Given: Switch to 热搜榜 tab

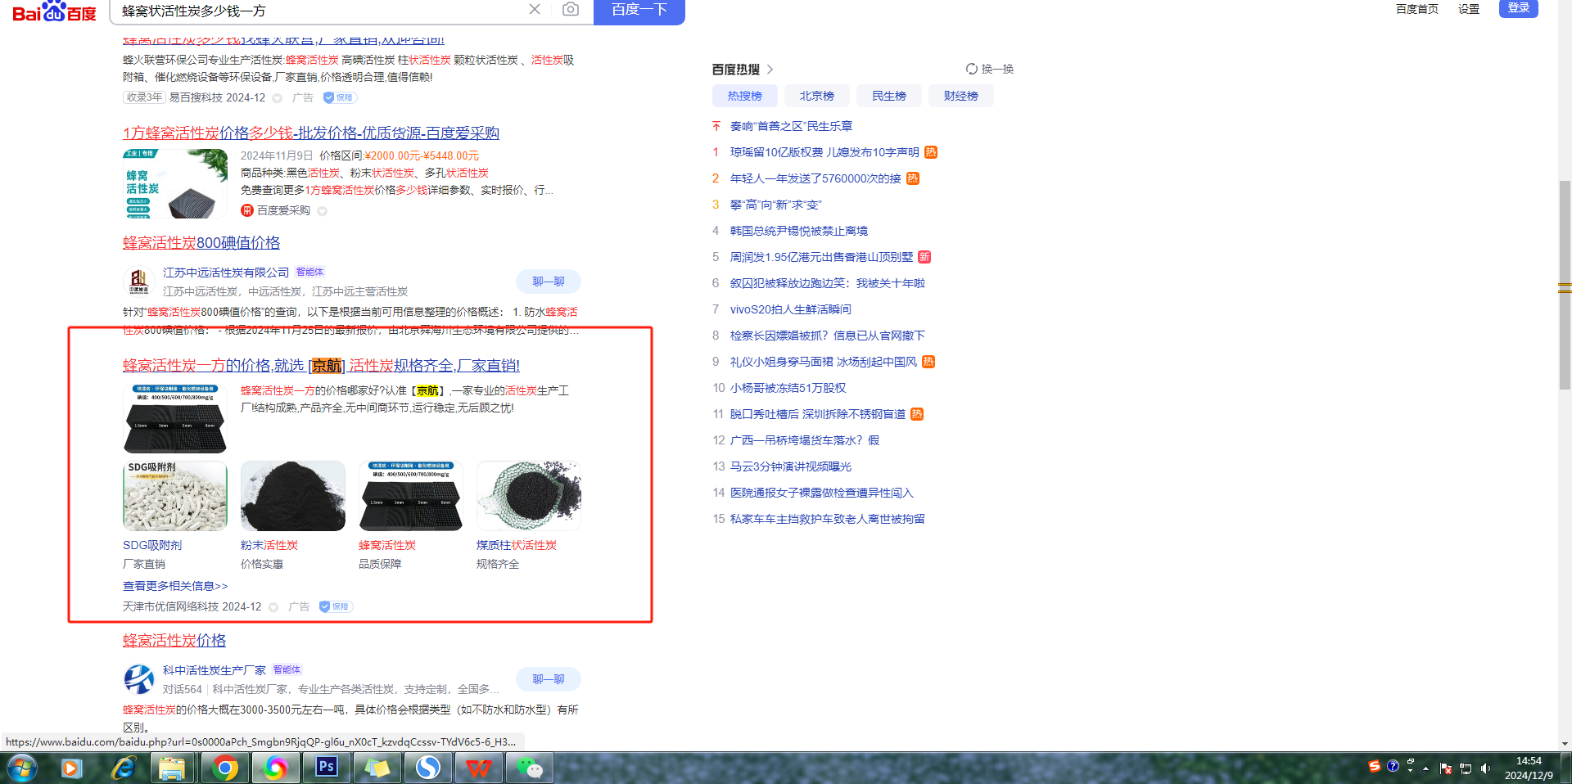Looking at the screenshot, I should [745, 96].
